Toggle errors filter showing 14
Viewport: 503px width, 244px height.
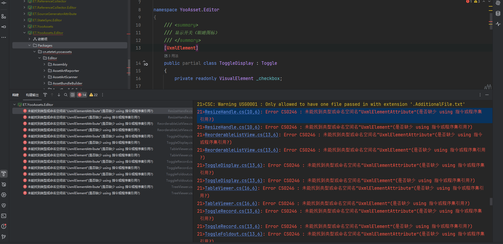point(82,95)
